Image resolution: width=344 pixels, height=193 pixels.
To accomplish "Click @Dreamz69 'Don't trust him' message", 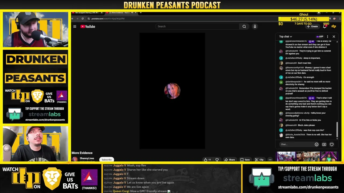I will pos(298,63).
